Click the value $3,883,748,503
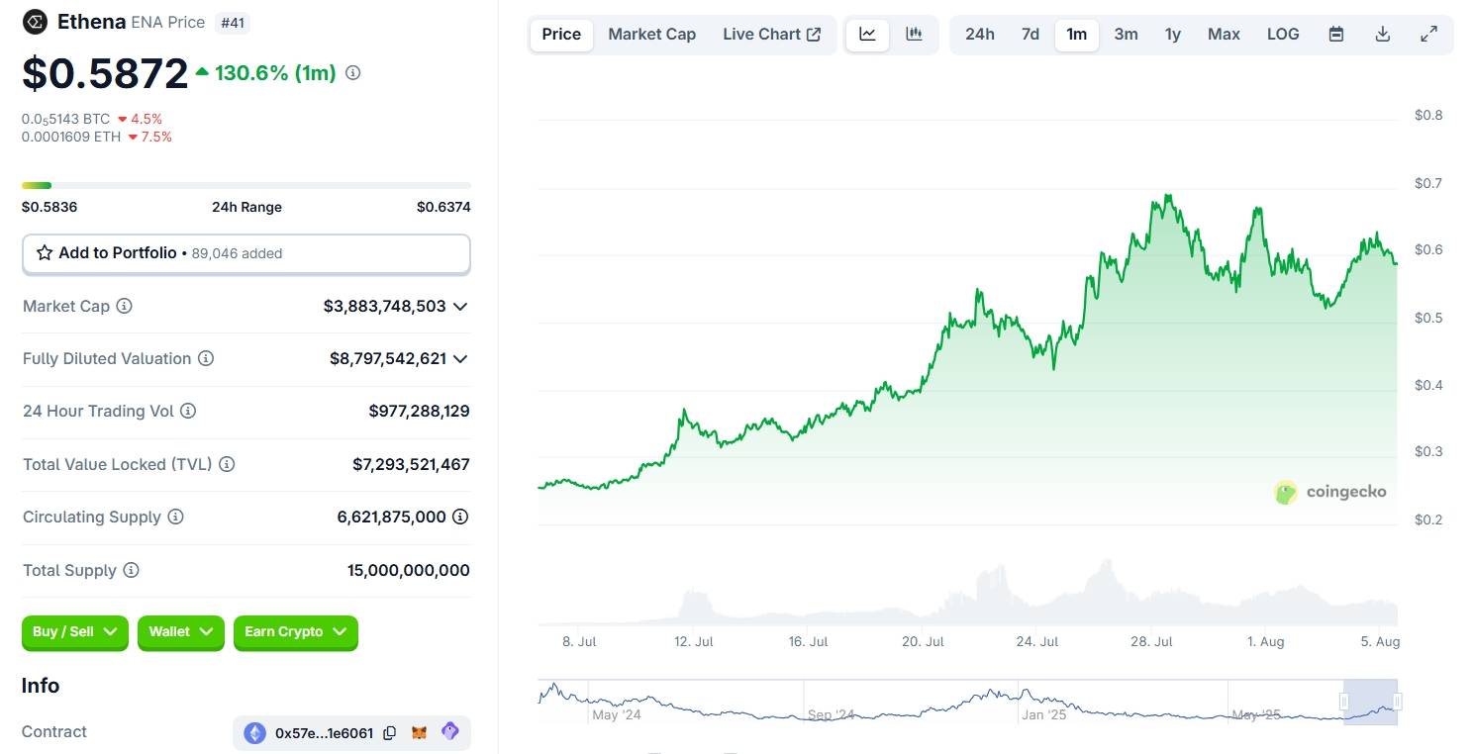Screen dimensions: 1474x754 [x=385, y=307]
